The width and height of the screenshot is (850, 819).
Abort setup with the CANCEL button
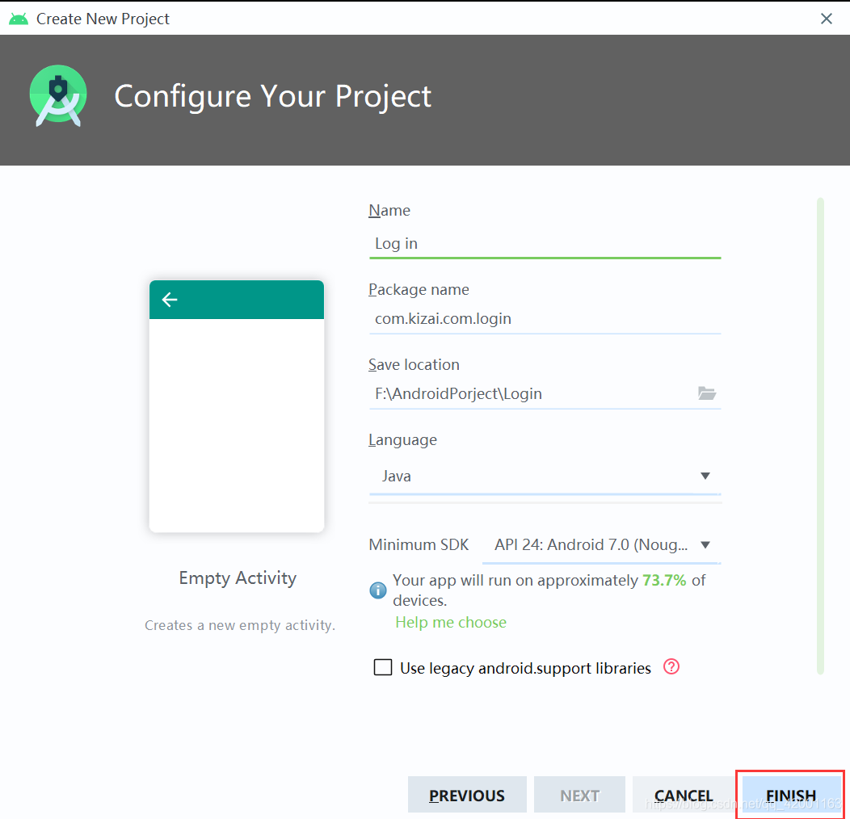pos(683,795)
